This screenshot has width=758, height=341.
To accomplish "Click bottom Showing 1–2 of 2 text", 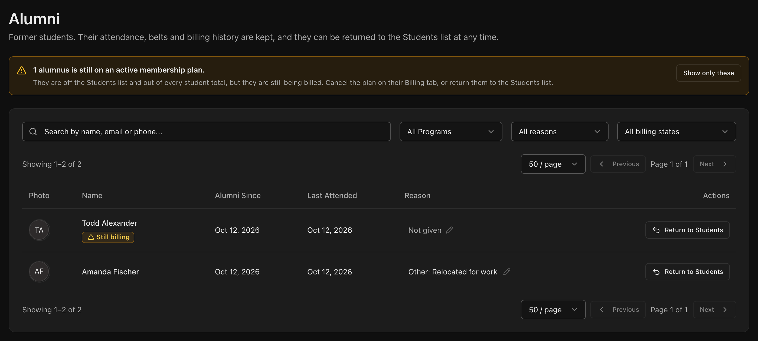I will (52, 310).
